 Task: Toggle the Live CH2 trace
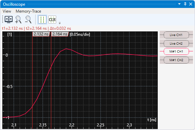click(176, 43)
